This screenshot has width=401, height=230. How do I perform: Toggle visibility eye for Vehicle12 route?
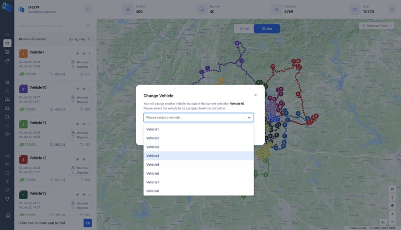84,159
